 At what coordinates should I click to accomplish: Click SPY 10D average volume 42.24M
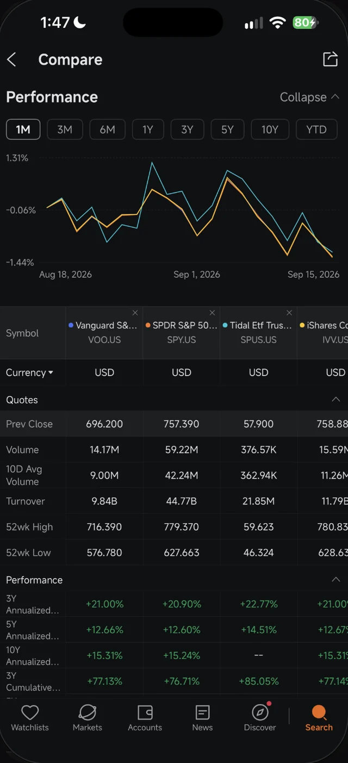(182, 475)
